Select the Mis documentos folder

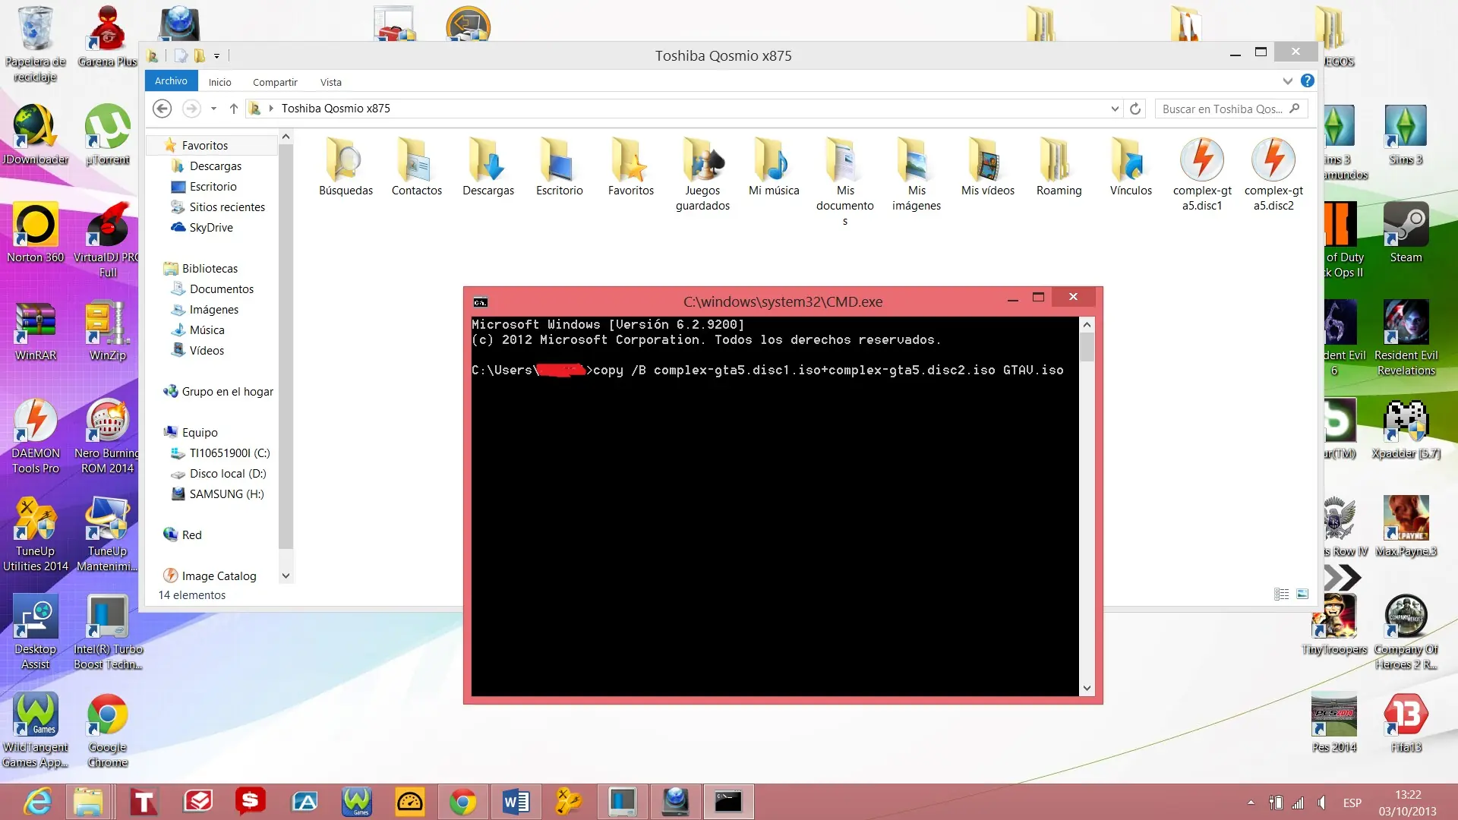coord(845,183)
